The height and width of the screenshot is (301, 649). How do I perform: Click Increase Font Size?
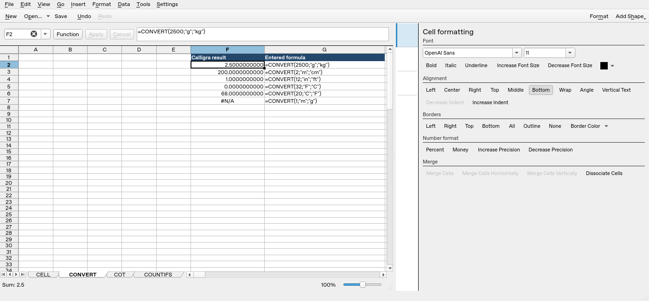pos(518,65)
